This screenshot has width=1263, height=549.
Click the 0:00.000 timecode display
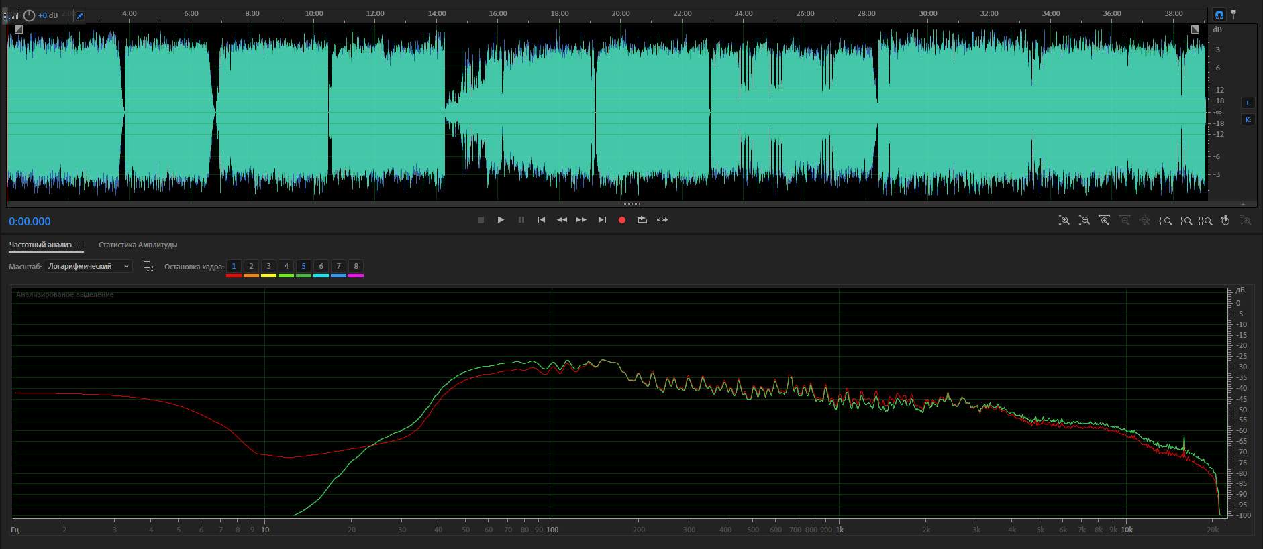click(x=30, y=221)
